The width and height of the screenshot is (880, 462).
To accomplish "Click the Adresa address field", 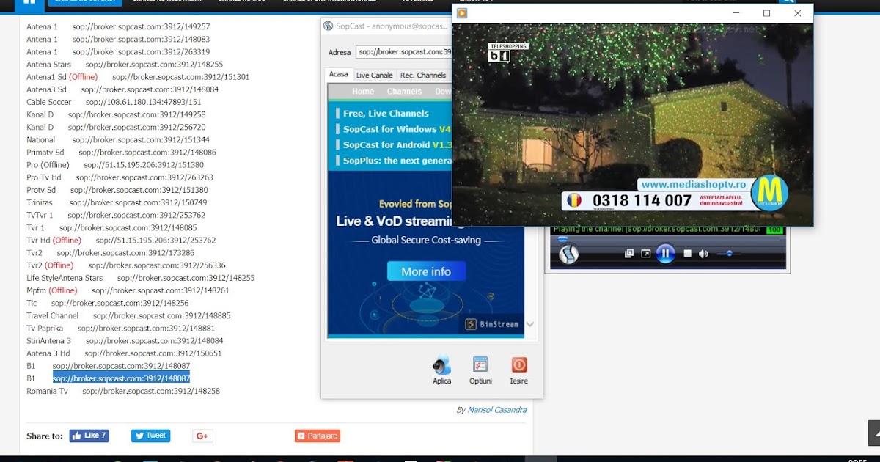I will point(403,52).
